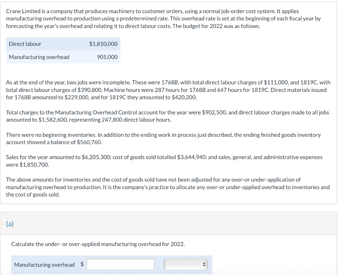This screenshot has width=338, height=275.
Task: Click the paragraph beginning 'The above amounts'
Action: click(x=168, y=187)
